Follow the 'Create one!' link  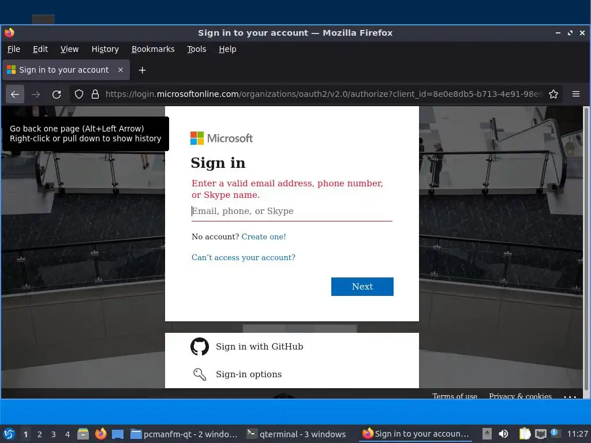pyautogui.click(x=263, y=236)
